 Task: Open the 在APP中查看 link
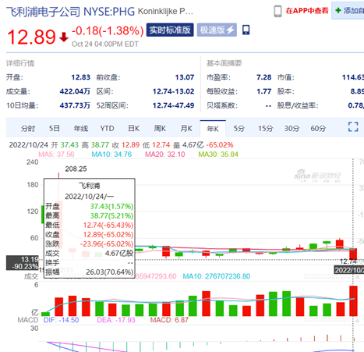point(307,11)
